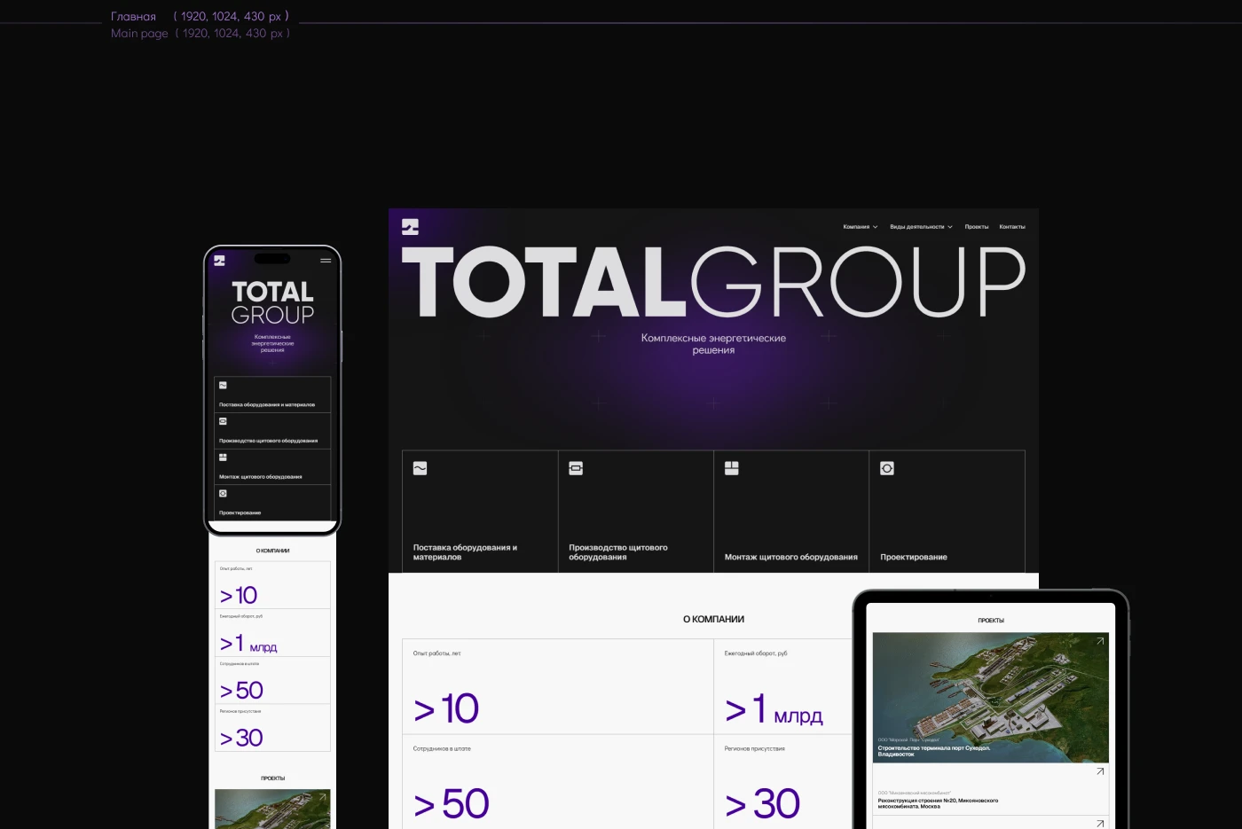1242x829 pixels.
Task: Click the desktop stat value >30
Action: pyautogui.click(x=762, y=804)
